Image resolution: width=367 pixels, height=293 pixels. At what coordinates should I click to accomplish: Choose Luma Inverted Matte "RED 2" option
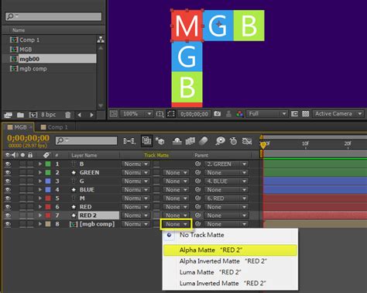[x=230, y=283]
